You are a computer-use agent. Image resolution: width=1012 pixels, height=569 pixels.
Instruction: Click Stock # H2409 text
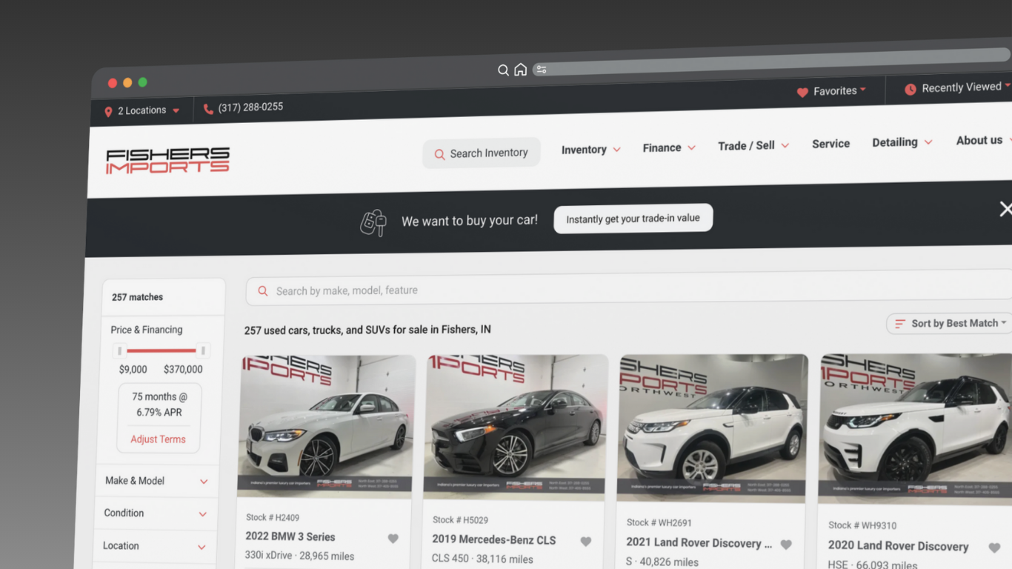[x=273, y=518]
